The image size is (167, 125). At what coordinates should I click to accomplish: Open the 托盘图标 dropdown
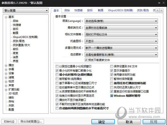(x=121, y=41)
